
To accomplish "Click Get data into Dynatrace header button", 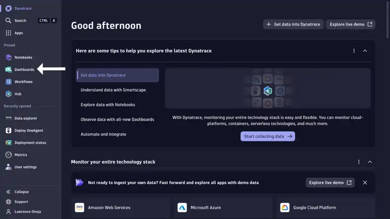I will (293, 24).
